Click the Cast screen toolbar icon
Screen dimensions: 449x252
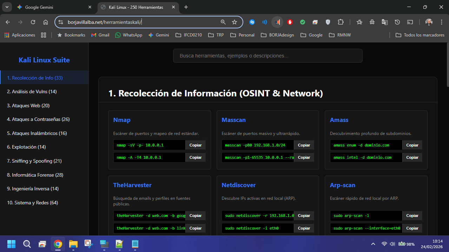tap(410, 22)
